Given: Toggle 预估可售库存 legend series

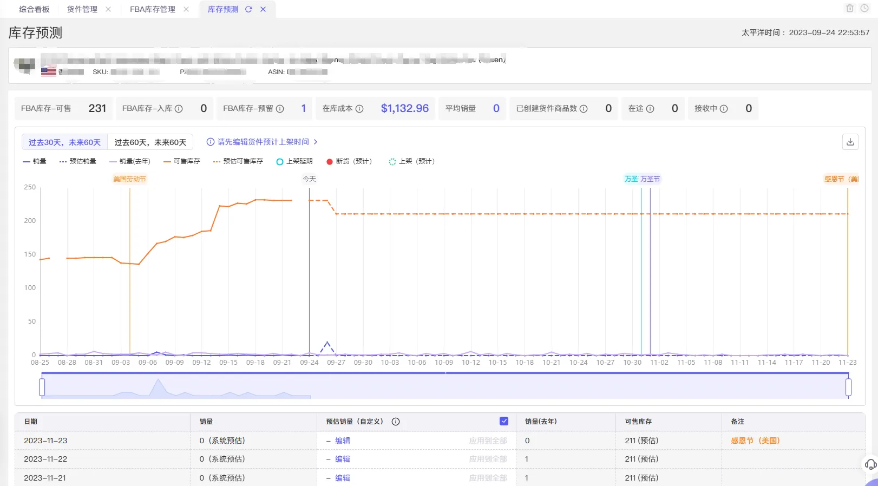Looking at the screenshot, I should point(238,161).
